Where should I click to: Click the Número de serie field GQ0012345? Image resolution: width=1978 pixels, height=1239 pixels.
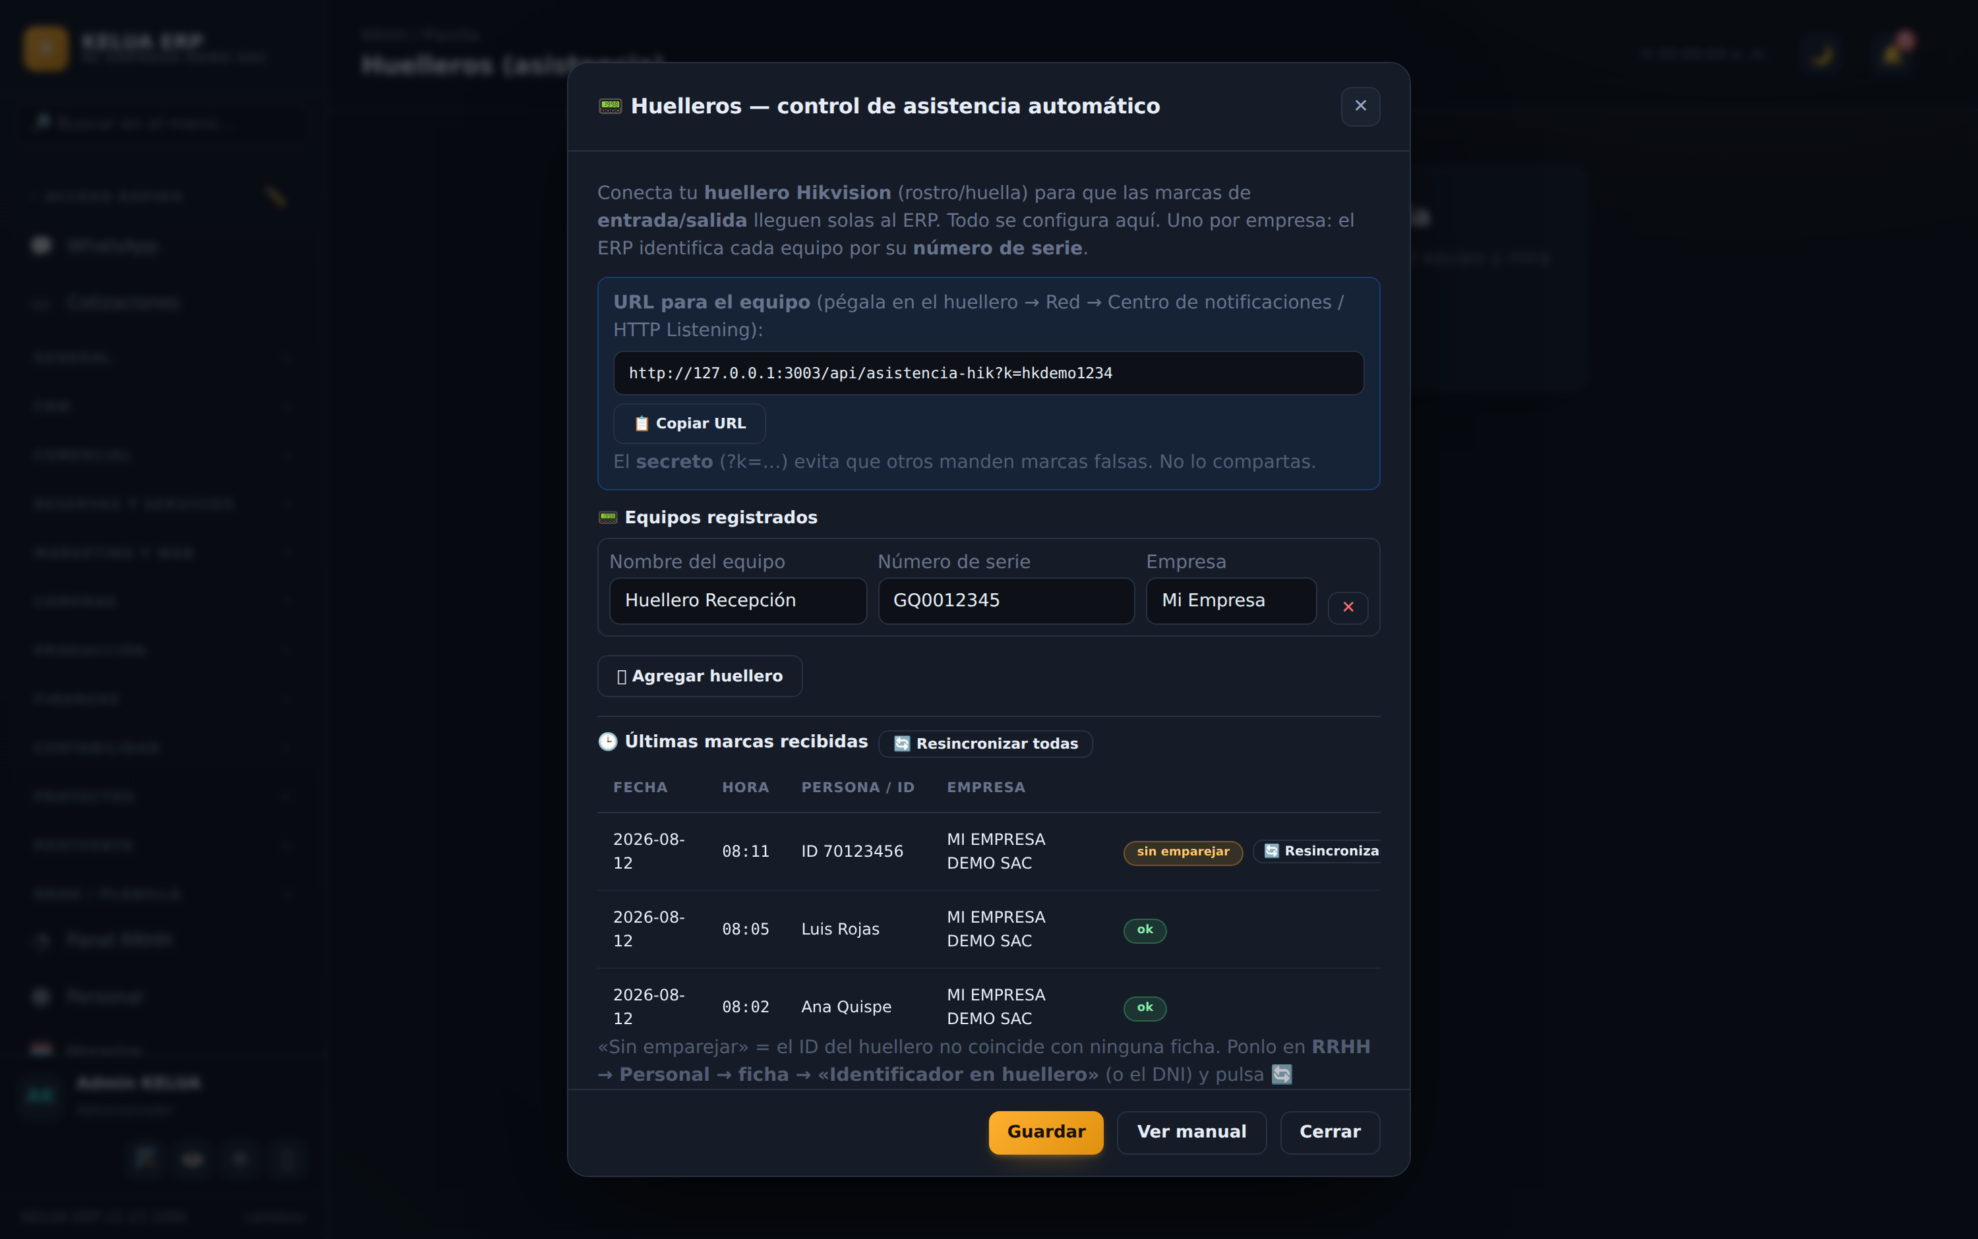click(x=1005, y=600)
